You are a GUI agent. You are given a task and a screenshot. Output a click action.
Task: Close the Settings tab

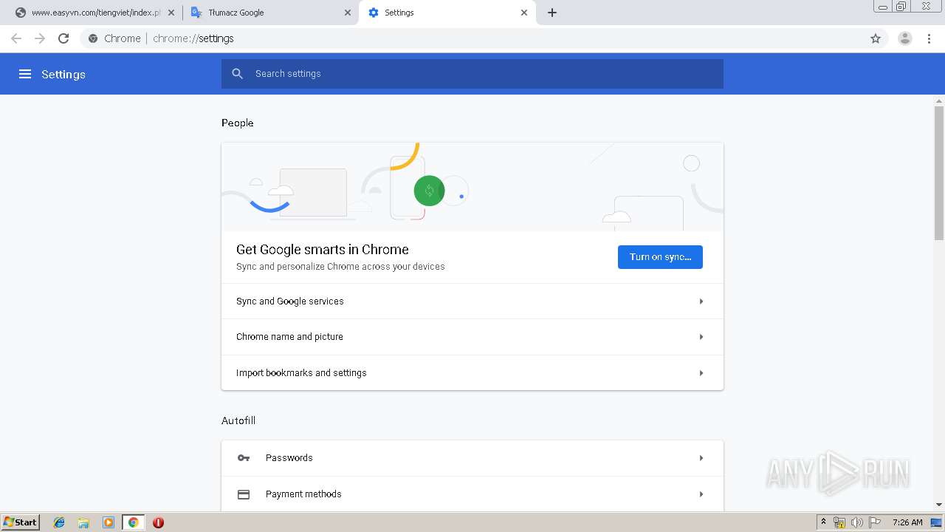tap(524, 13)
